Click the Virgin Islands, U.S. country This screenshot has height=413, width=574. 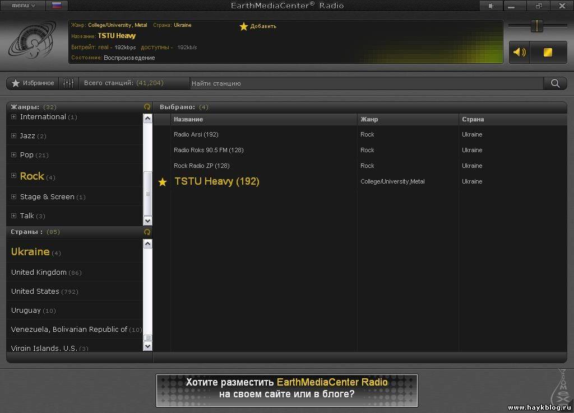coord(44,348)
